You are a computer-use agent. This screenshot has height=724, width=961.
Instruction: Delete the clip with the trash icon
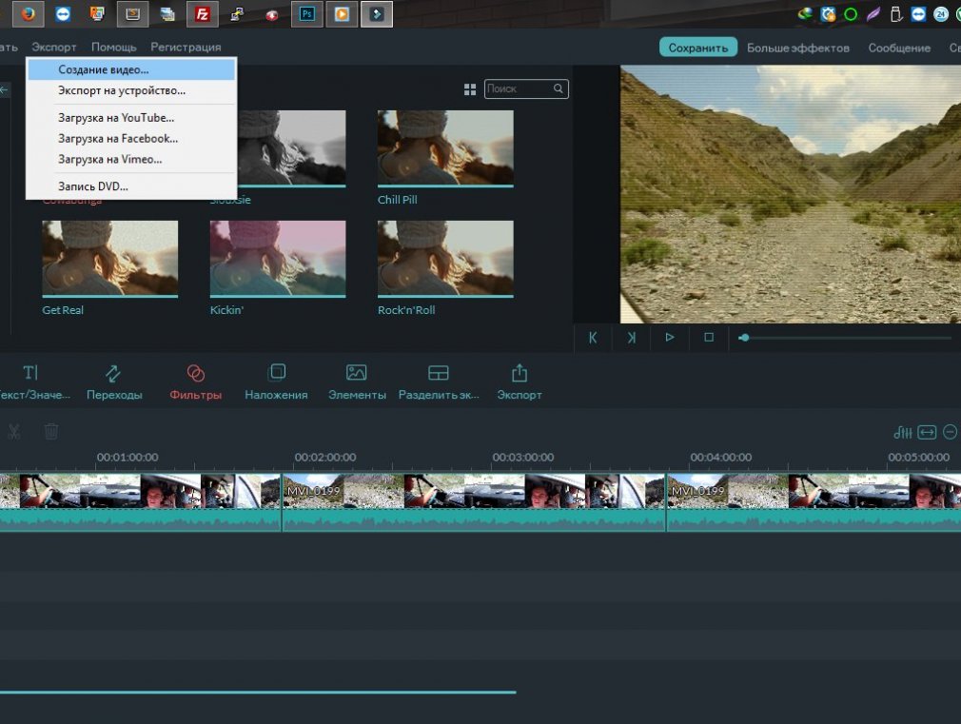point(51,432)
